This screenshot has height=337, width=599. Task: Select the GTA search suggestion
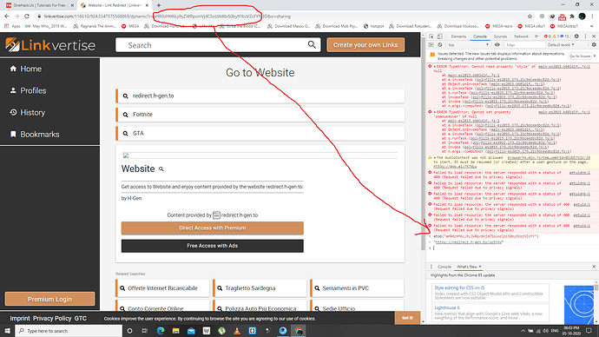[x=260, y=134]
